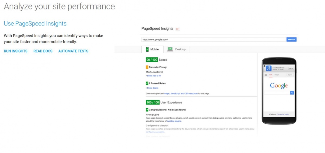
Task: Open the avoiding plugins link
Action: coord(174,121)
